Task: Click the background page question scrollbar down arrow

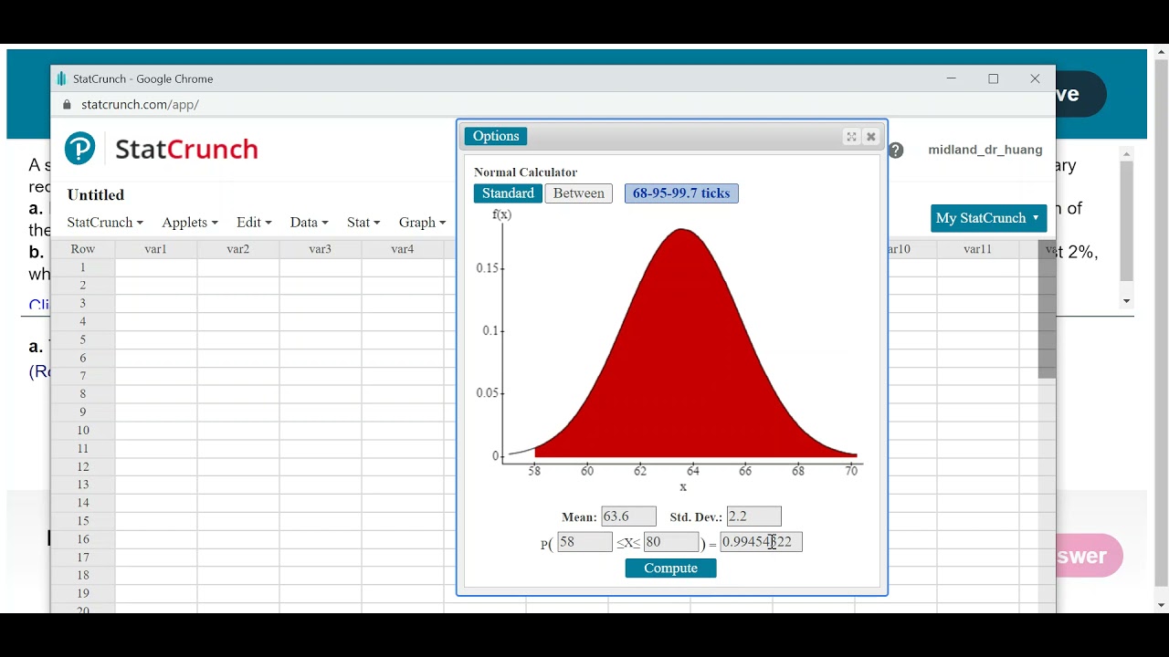Action: pos(1127,301)
